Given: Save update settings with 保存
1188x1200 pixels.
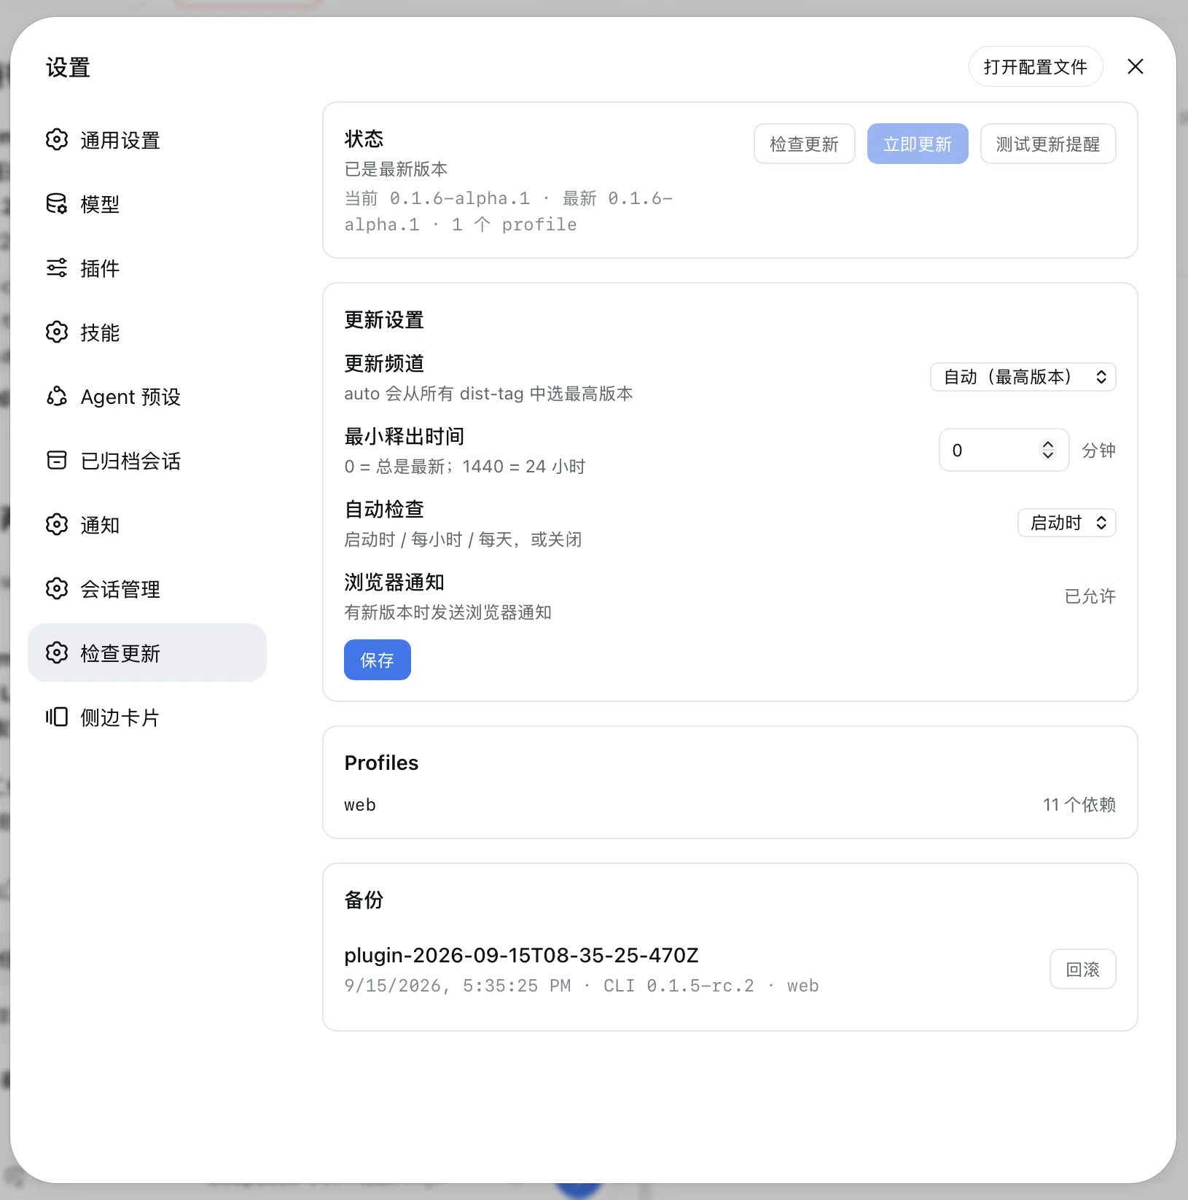Looking at the screenshot, I should [377, 660].
